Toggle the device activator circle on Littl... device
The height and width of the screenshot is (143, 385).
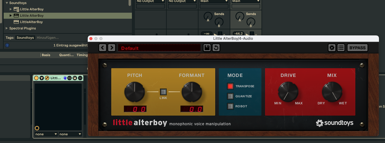[x=36, y=78]
